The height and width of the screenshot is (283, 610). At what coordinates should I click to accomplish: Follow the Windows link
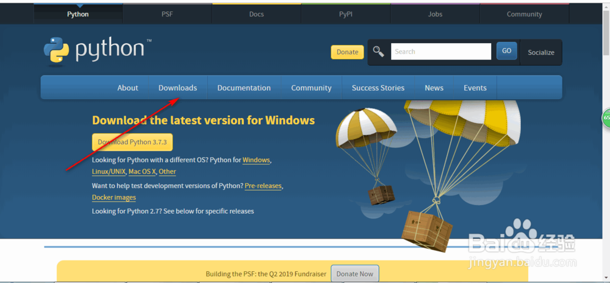coord(256,160)
